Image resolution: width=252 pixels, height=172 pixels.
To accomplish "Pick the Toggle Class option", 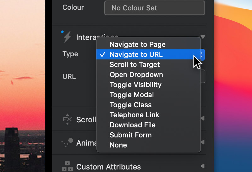I will pos(148,105).
